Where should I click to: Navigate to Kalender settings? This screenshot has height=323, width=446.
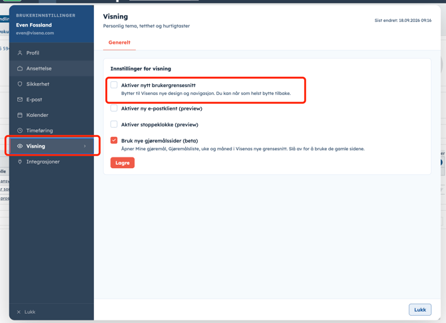(x=51, y=115)
